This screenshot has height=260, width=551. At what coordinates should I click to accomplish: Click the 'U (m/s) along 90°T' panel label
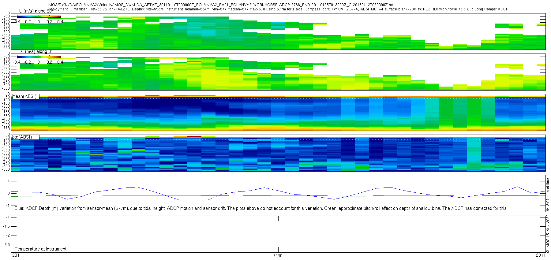[x=37, y=11]
